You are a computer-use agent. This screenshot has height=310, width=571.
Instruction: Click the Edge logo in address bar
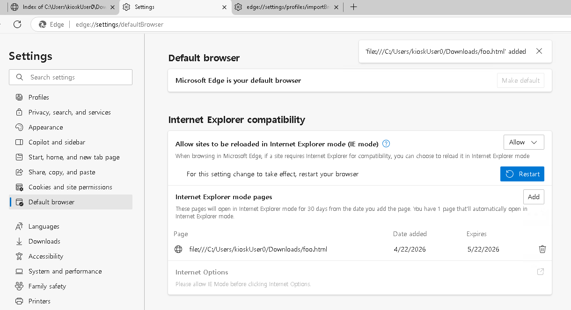click(x=43, y=24)
